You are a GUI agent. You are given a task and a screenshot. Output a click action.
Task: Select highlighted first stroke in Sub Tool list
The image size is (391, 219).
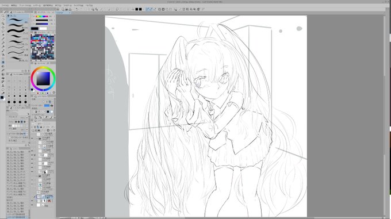[17, 20]
